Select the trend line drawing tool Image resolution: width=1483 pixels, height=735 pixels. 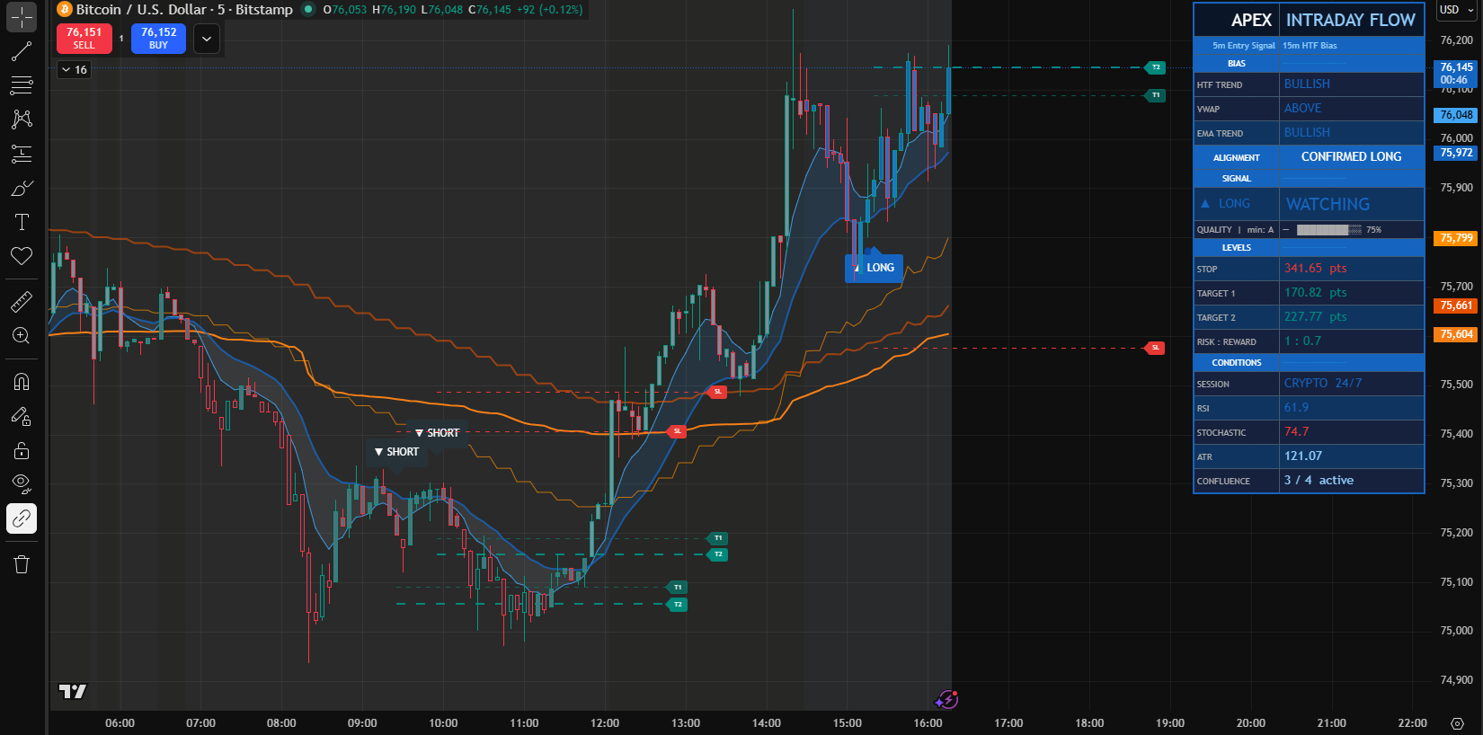22,51
